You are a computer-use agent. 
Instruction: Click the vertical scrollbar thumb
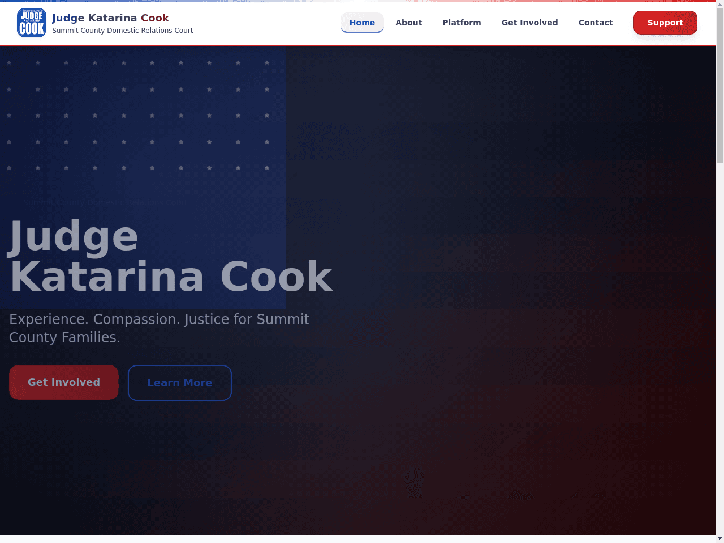[719, 86]
